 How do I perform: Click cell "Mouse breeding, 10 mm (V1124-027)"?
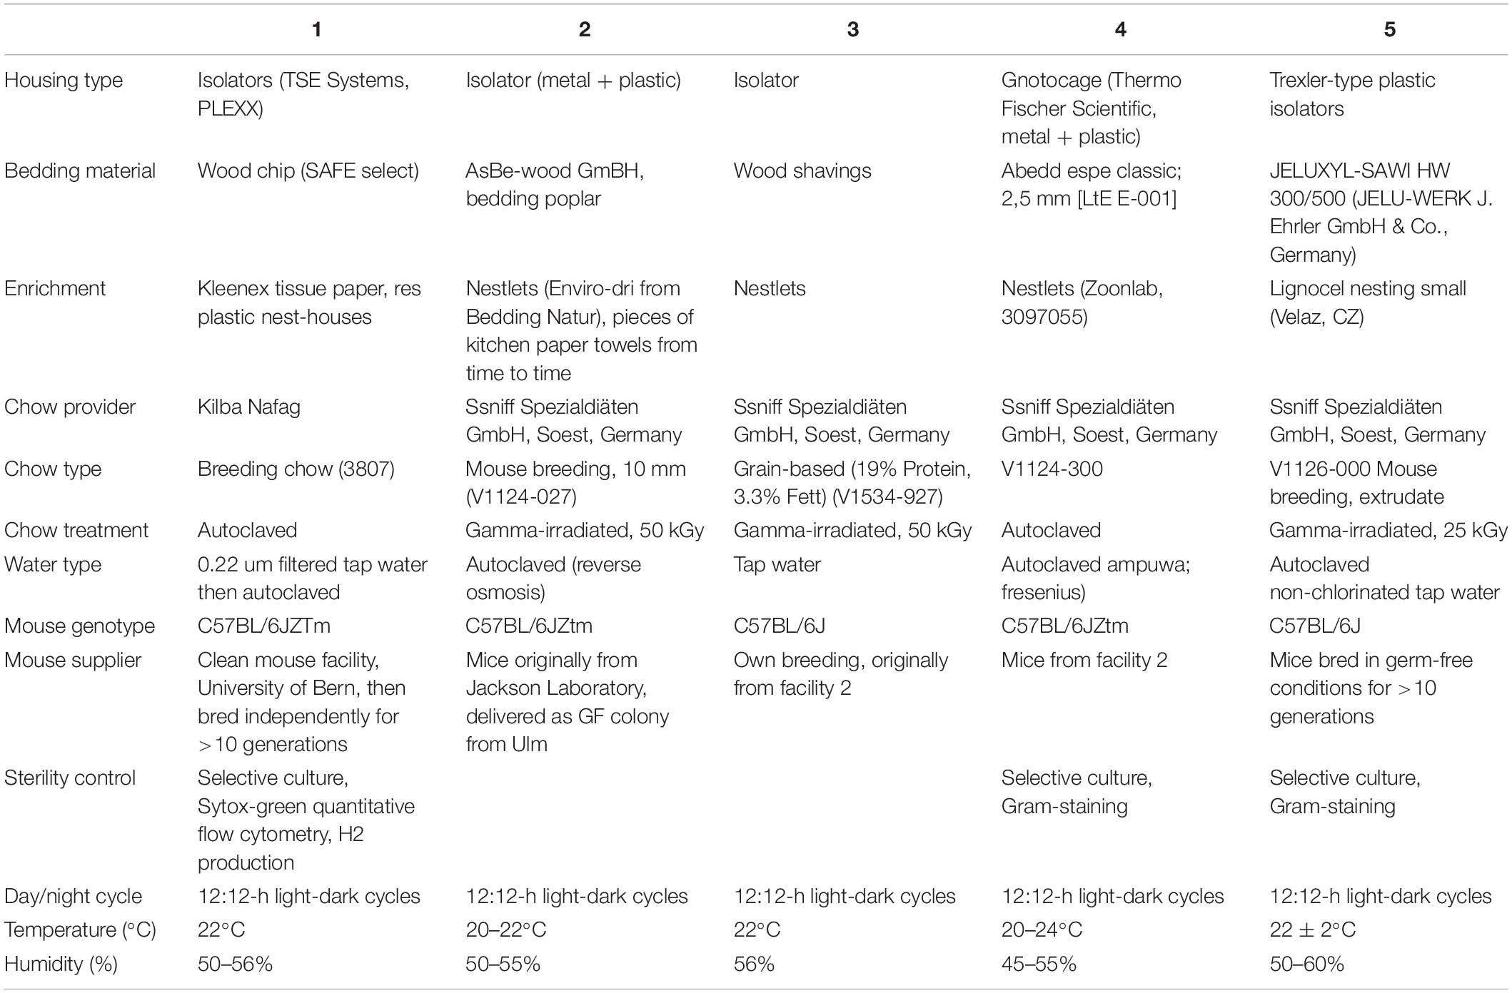tap(575, 483)
